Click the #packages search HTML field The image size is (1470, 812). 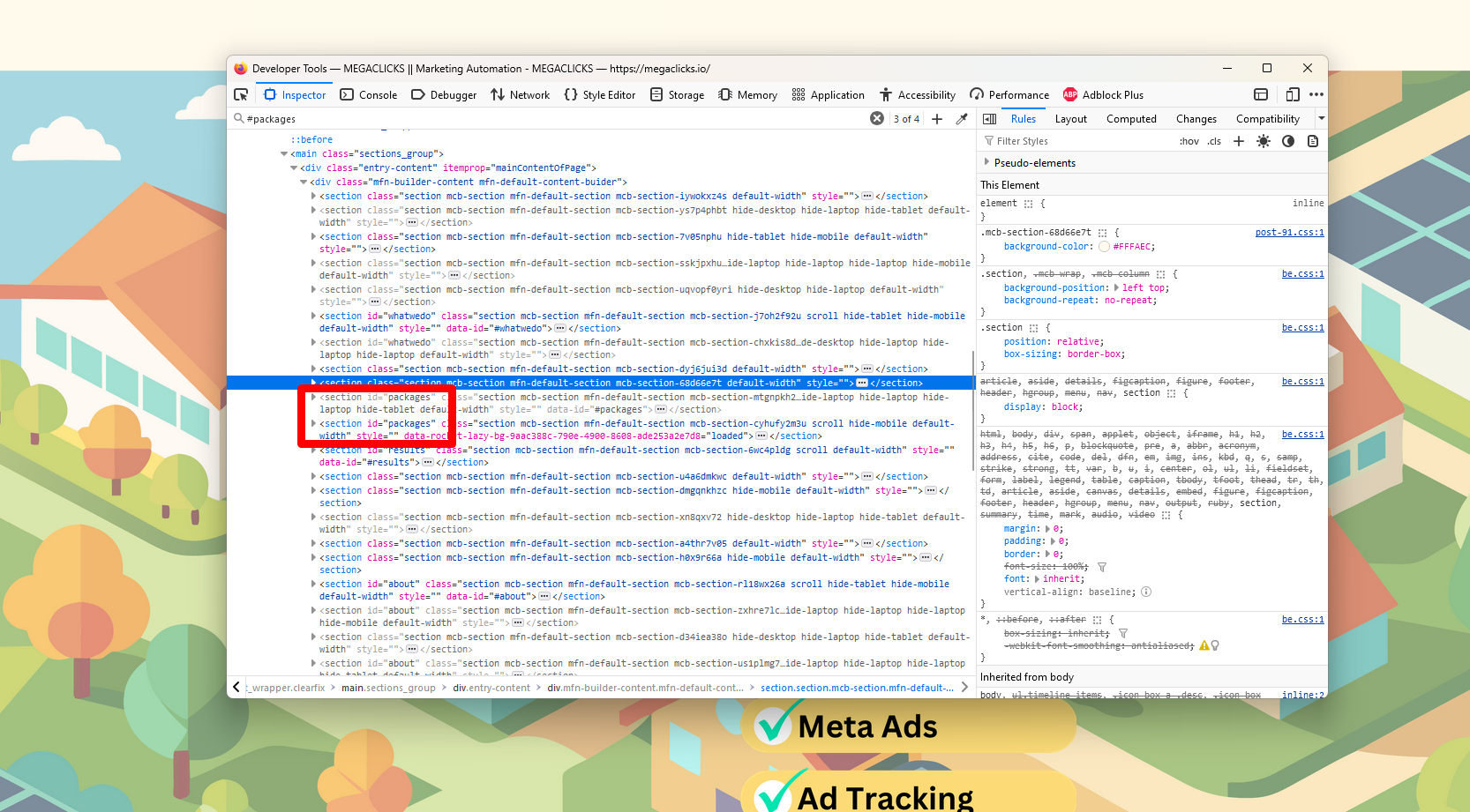pos(556,119)
